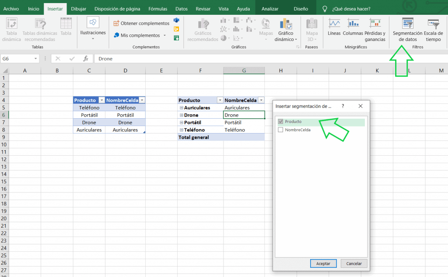Select column C header
This screenshot has width=448, height=277.
[89, 70]
